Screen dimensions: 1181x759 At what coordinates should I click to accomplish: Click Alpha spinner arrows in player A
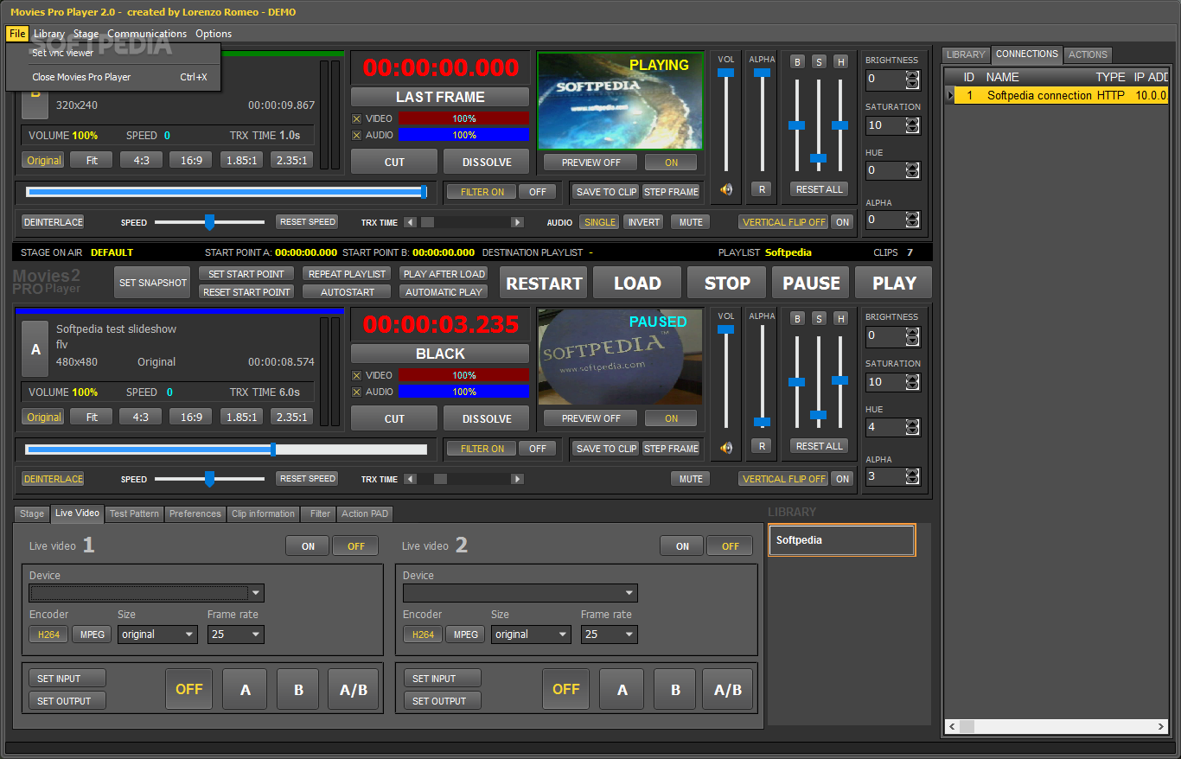click(x=911, y=476)
